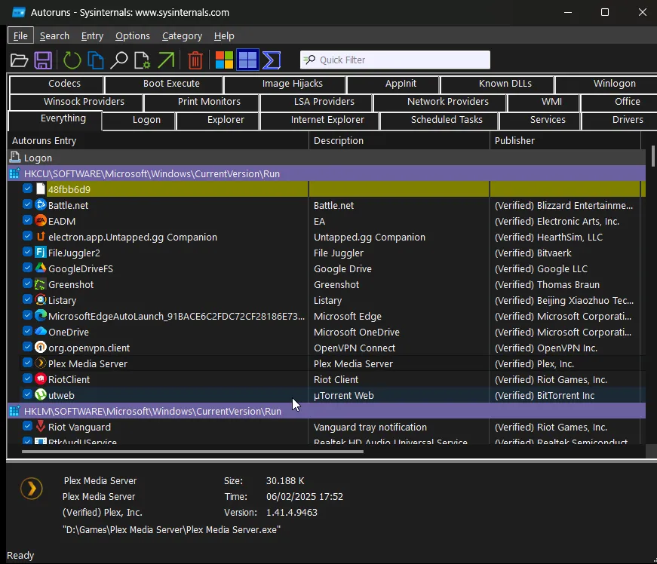Image resolution: width=657 pixels, height=564 pixels.
Task: Click the Open file toolbar icon
Action: click(19, 60)
